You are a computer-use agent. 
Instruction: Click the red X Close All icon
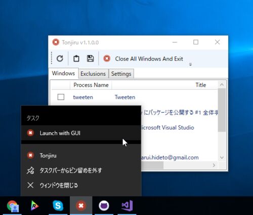(x=107, y=59)
